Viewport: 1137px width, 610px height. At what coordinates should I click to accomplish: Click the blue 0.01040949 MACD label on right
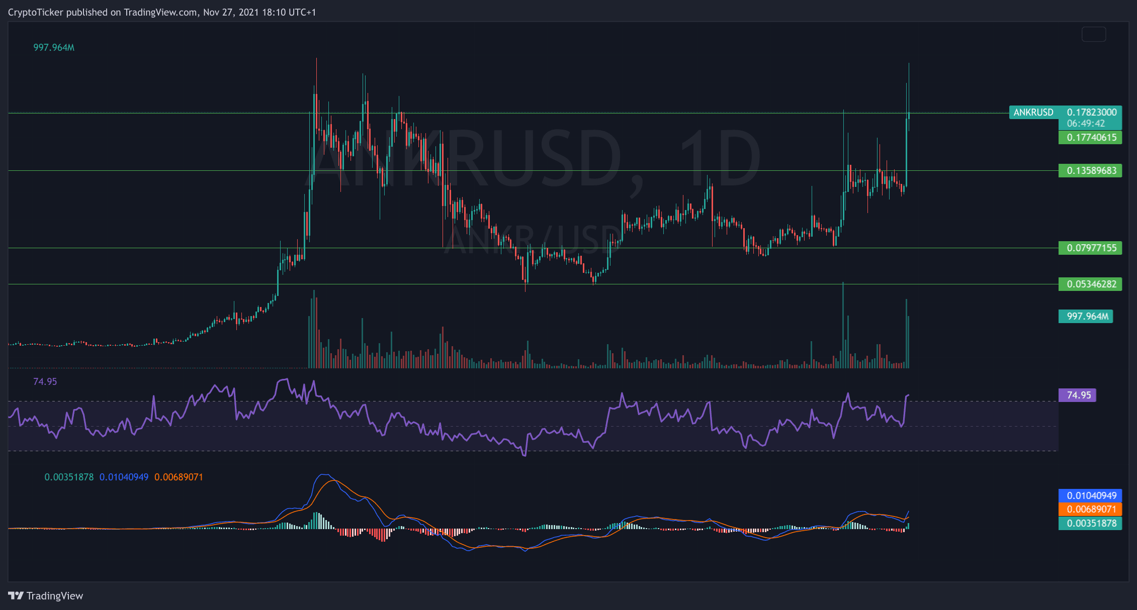(x=1091, y=496)
